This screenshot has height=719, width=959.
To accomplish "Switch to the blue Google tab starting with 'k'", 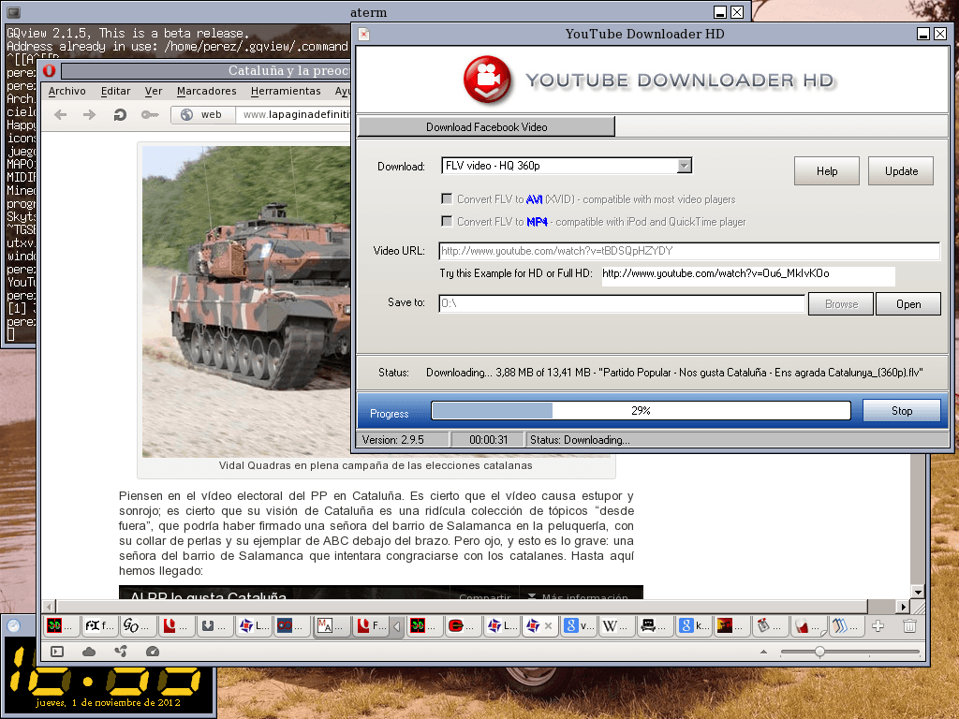I will [x=694, y=626].
